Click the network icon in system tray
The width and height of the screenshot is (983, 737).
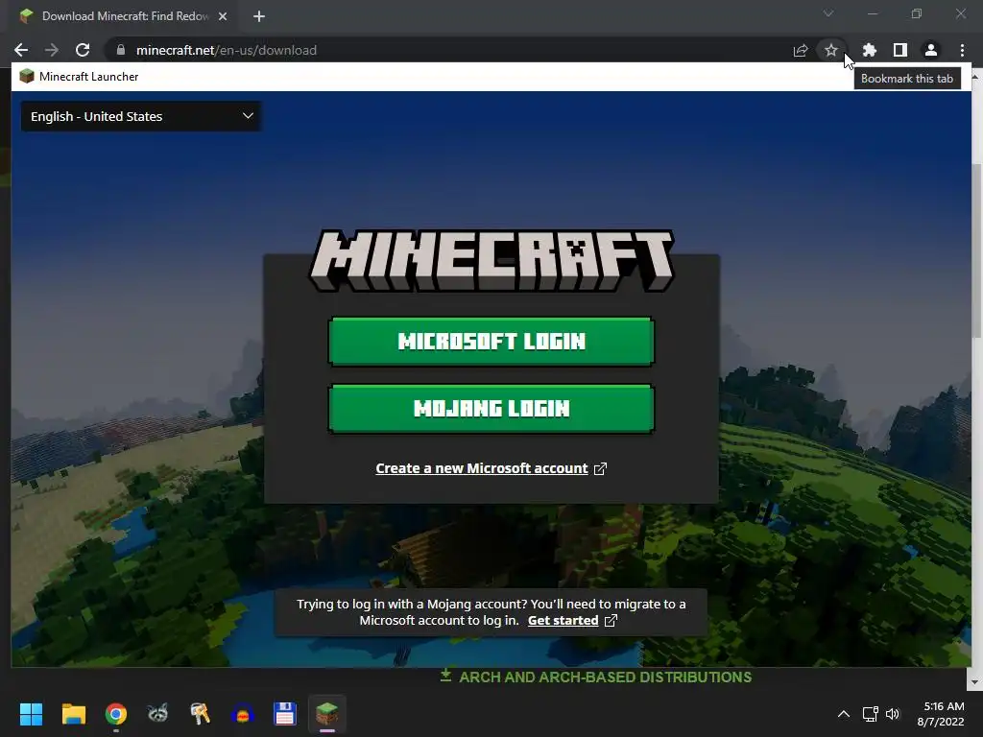870,714
